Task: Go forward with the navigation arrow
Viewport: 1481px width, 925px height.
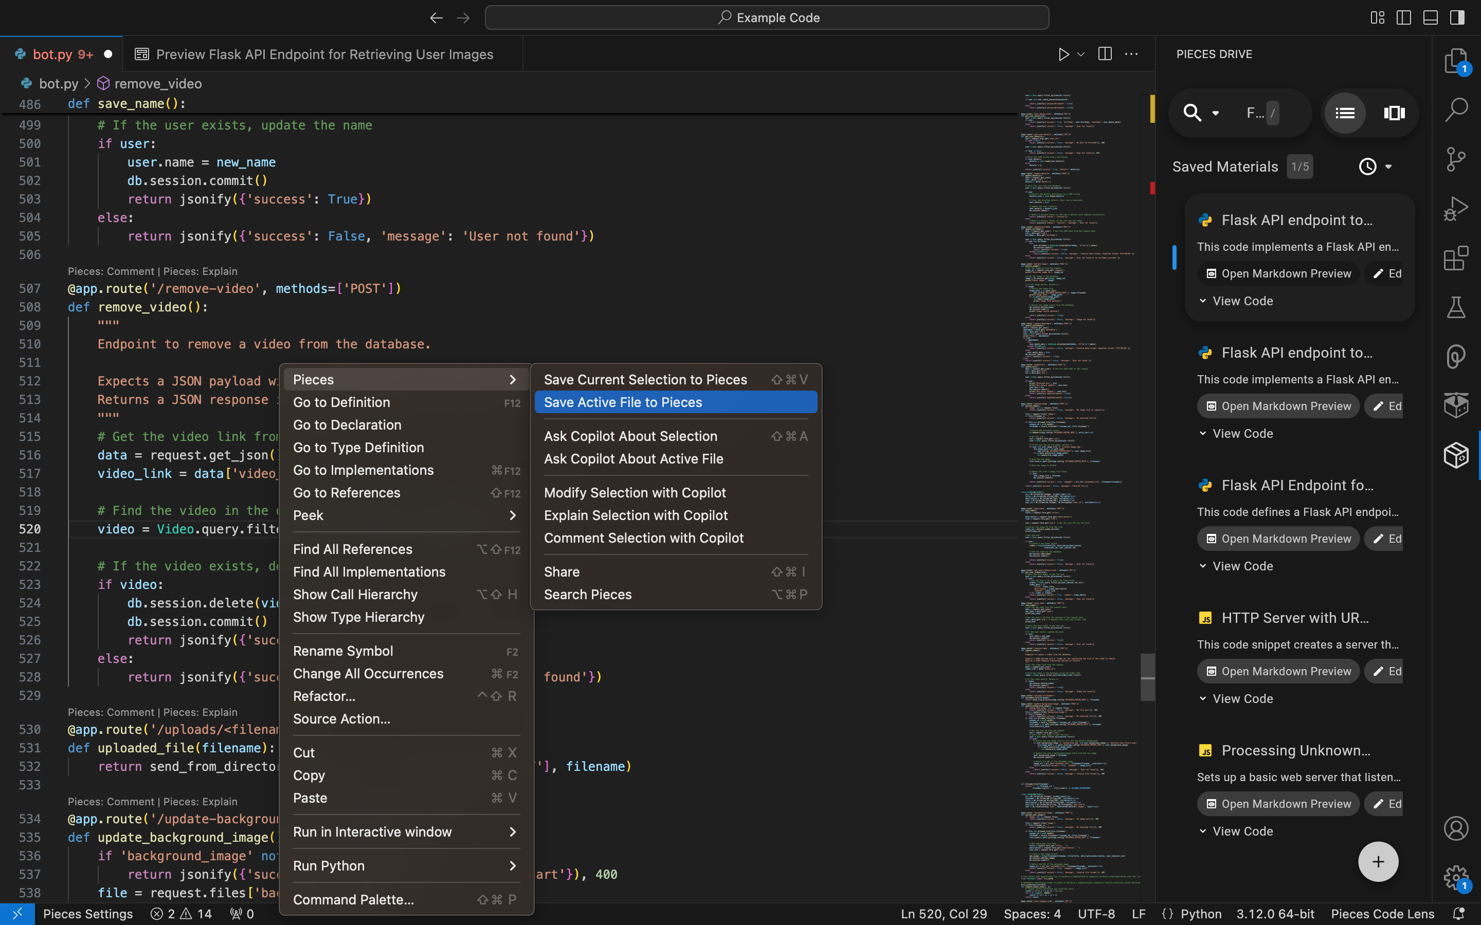Action: pos(463,18)
